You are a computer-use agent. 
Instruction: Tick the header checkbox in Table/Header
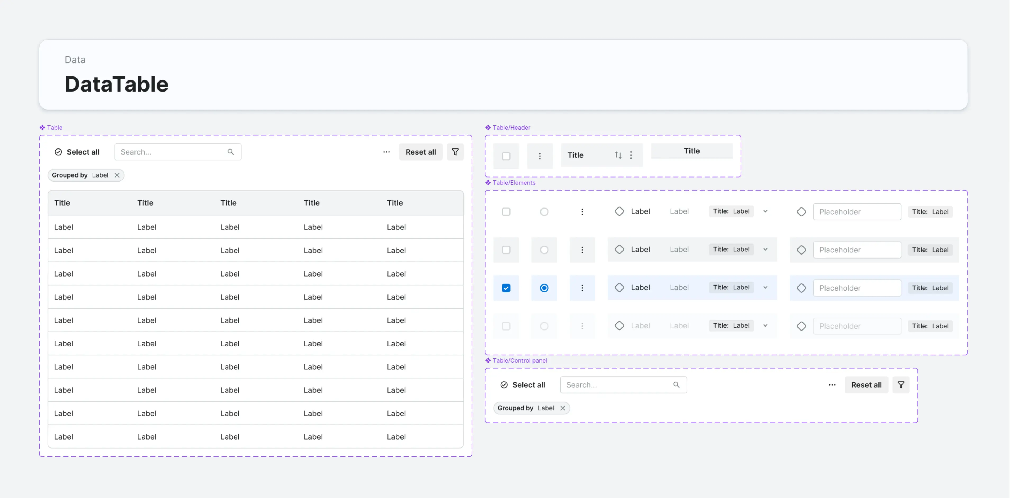(x=506, y=156)
